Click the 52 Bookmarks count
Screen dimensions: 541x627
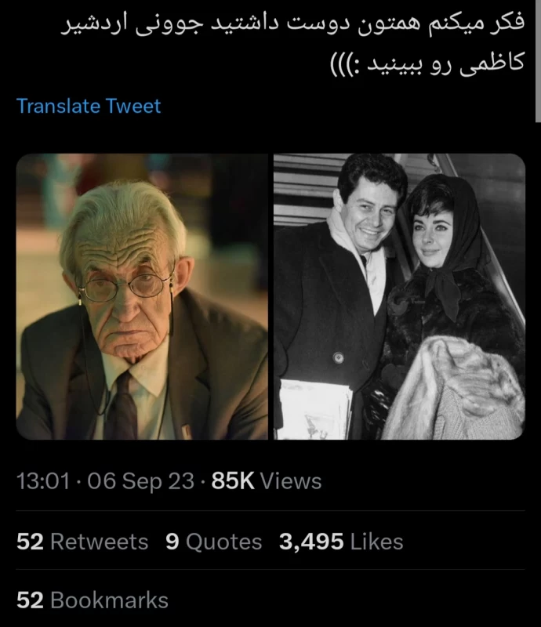tap(93, 600)
